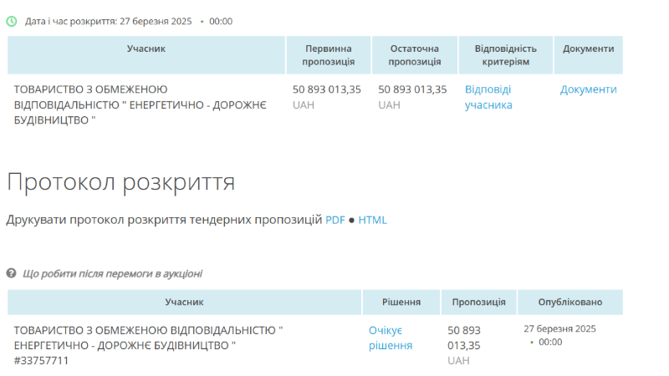Click "Учасник" header in the bottom table
The height and width of the screenshot is (376, 669).
184,302
